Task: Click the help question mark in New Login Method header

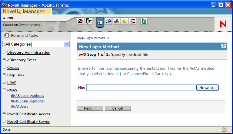Action: (x=224, y=46)
